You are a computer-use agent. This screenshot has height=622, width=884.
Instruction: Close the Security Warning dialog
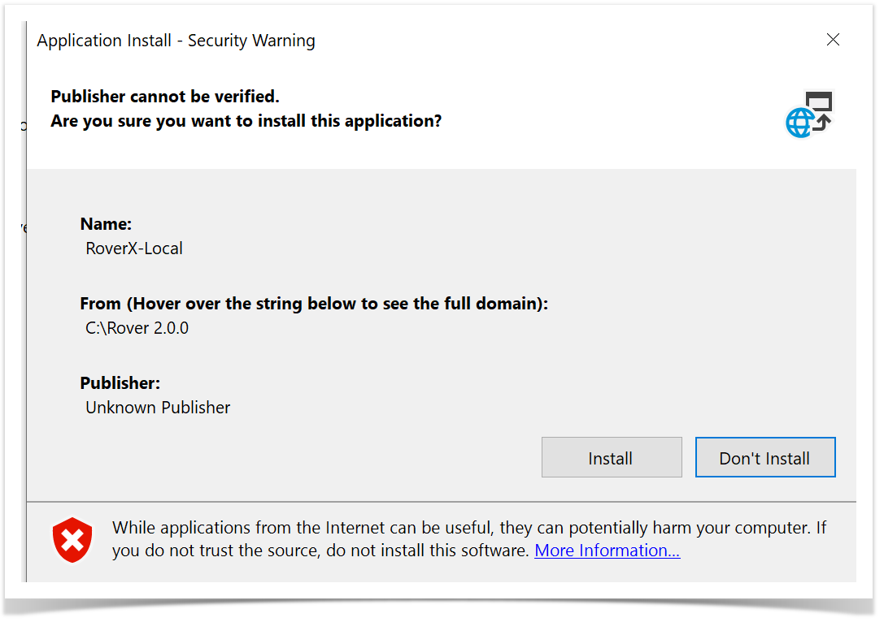pyautogui.click(x=833, y=40)
